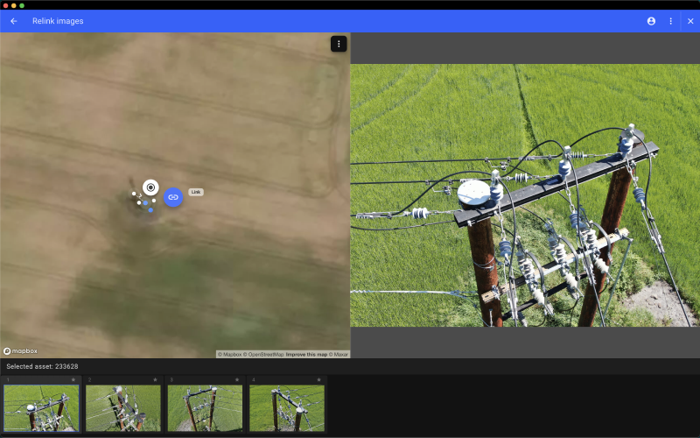
Task: Select the white target asset marker
Action: click(x=150, y=187)
